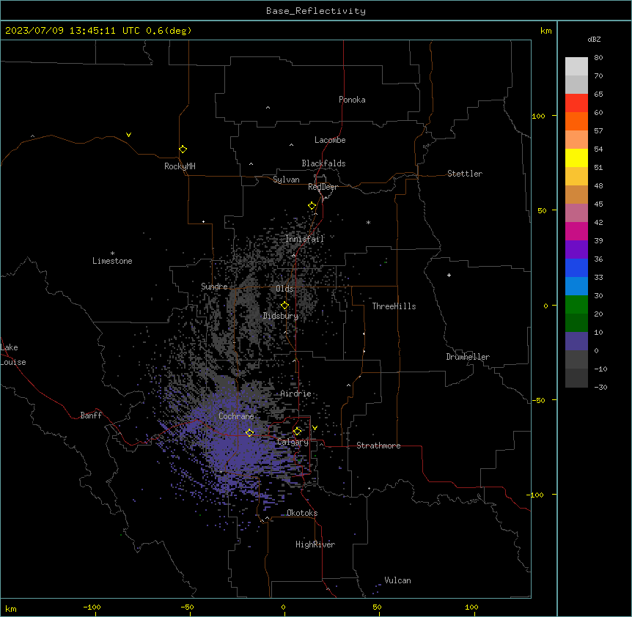This screenshot has width=632, height=617.
Task: Click the Didsbury label
Action: coord(281,316)
